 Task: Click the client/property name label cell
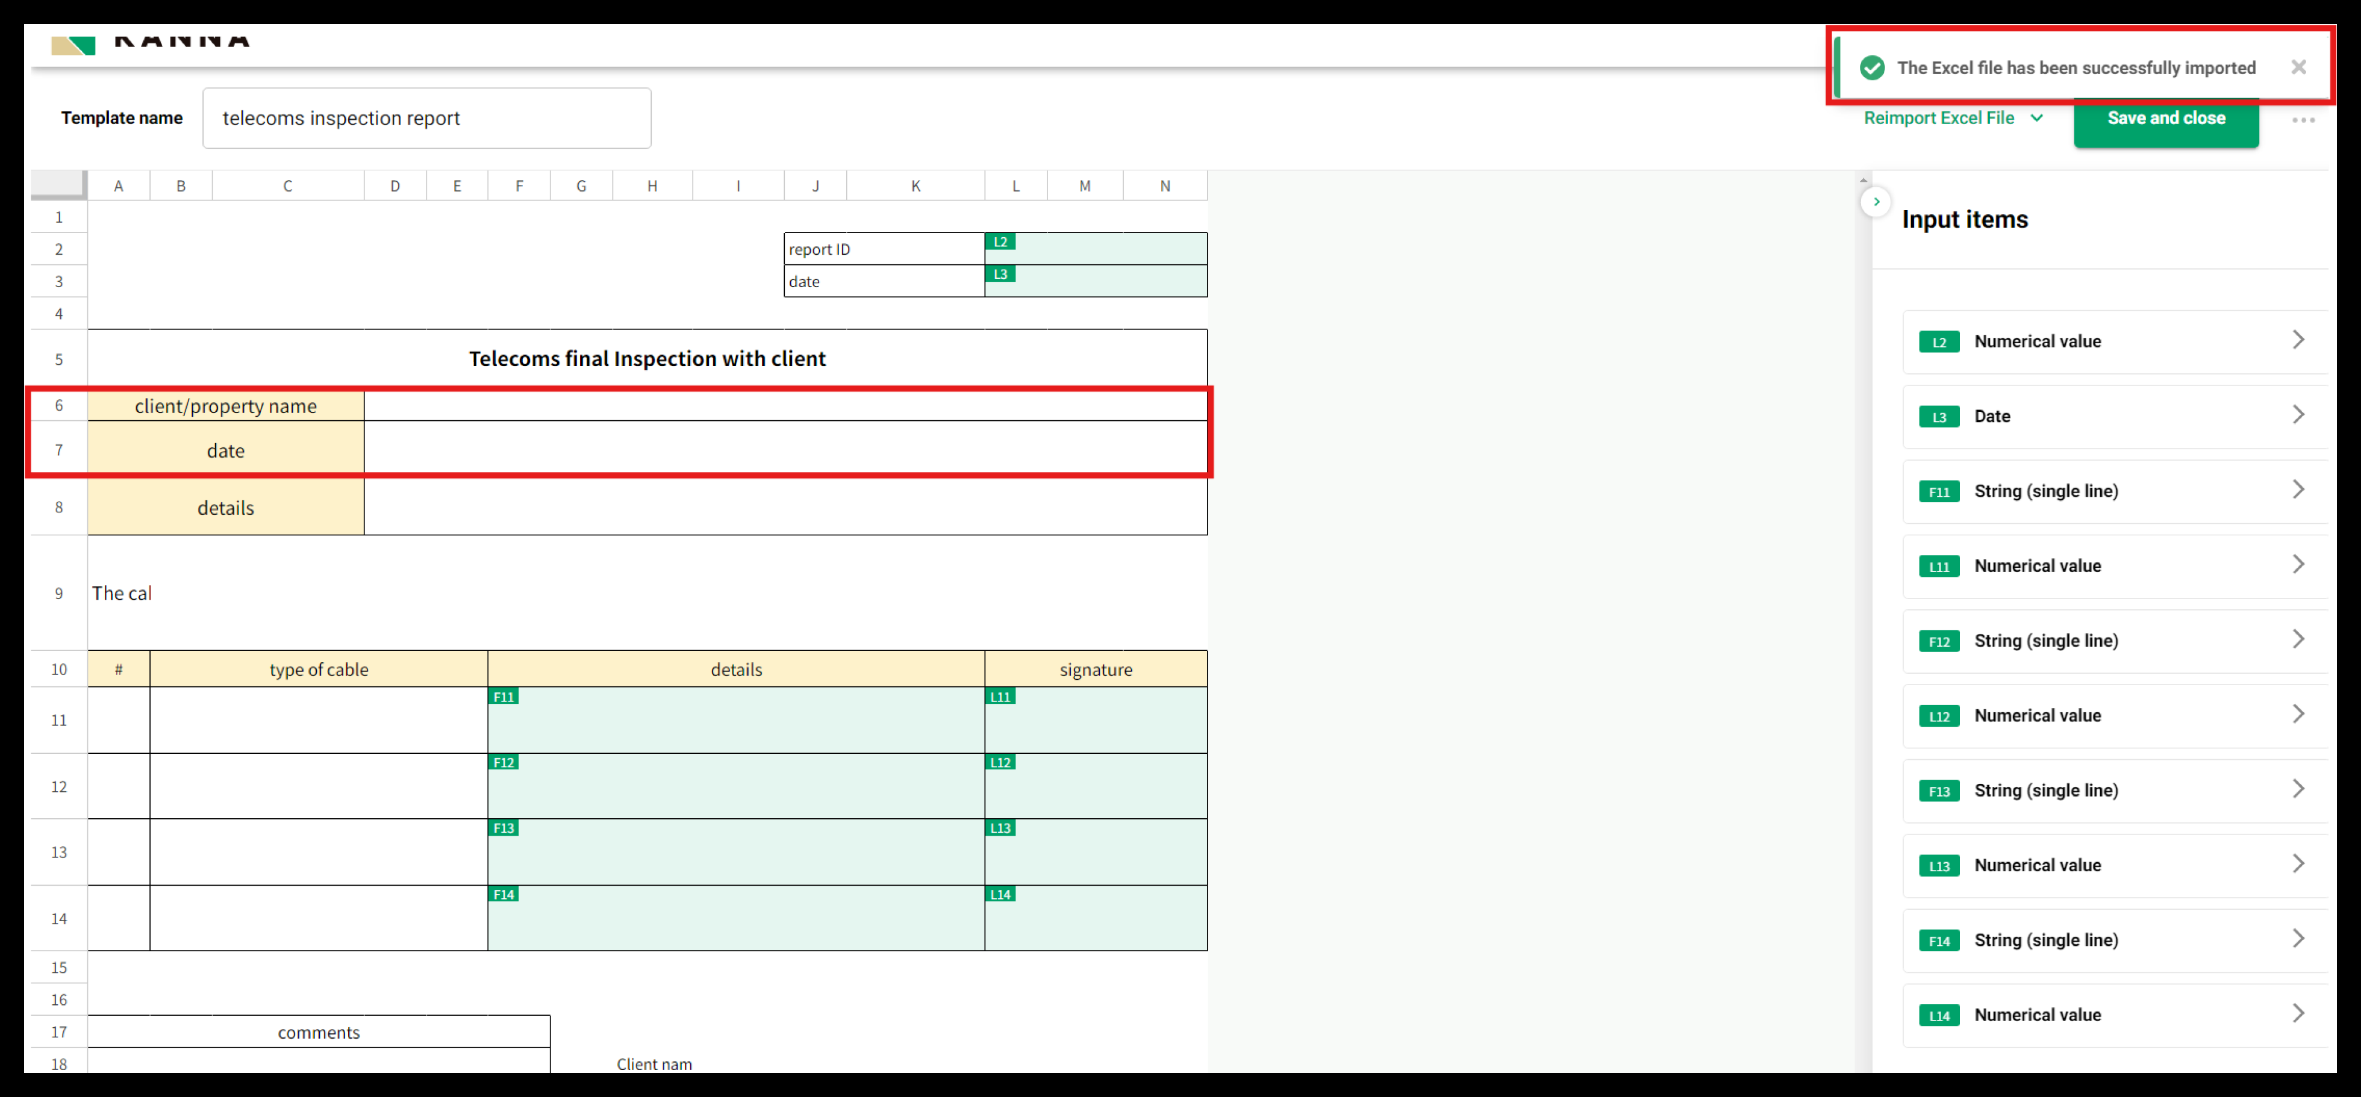tap(225, 406)
